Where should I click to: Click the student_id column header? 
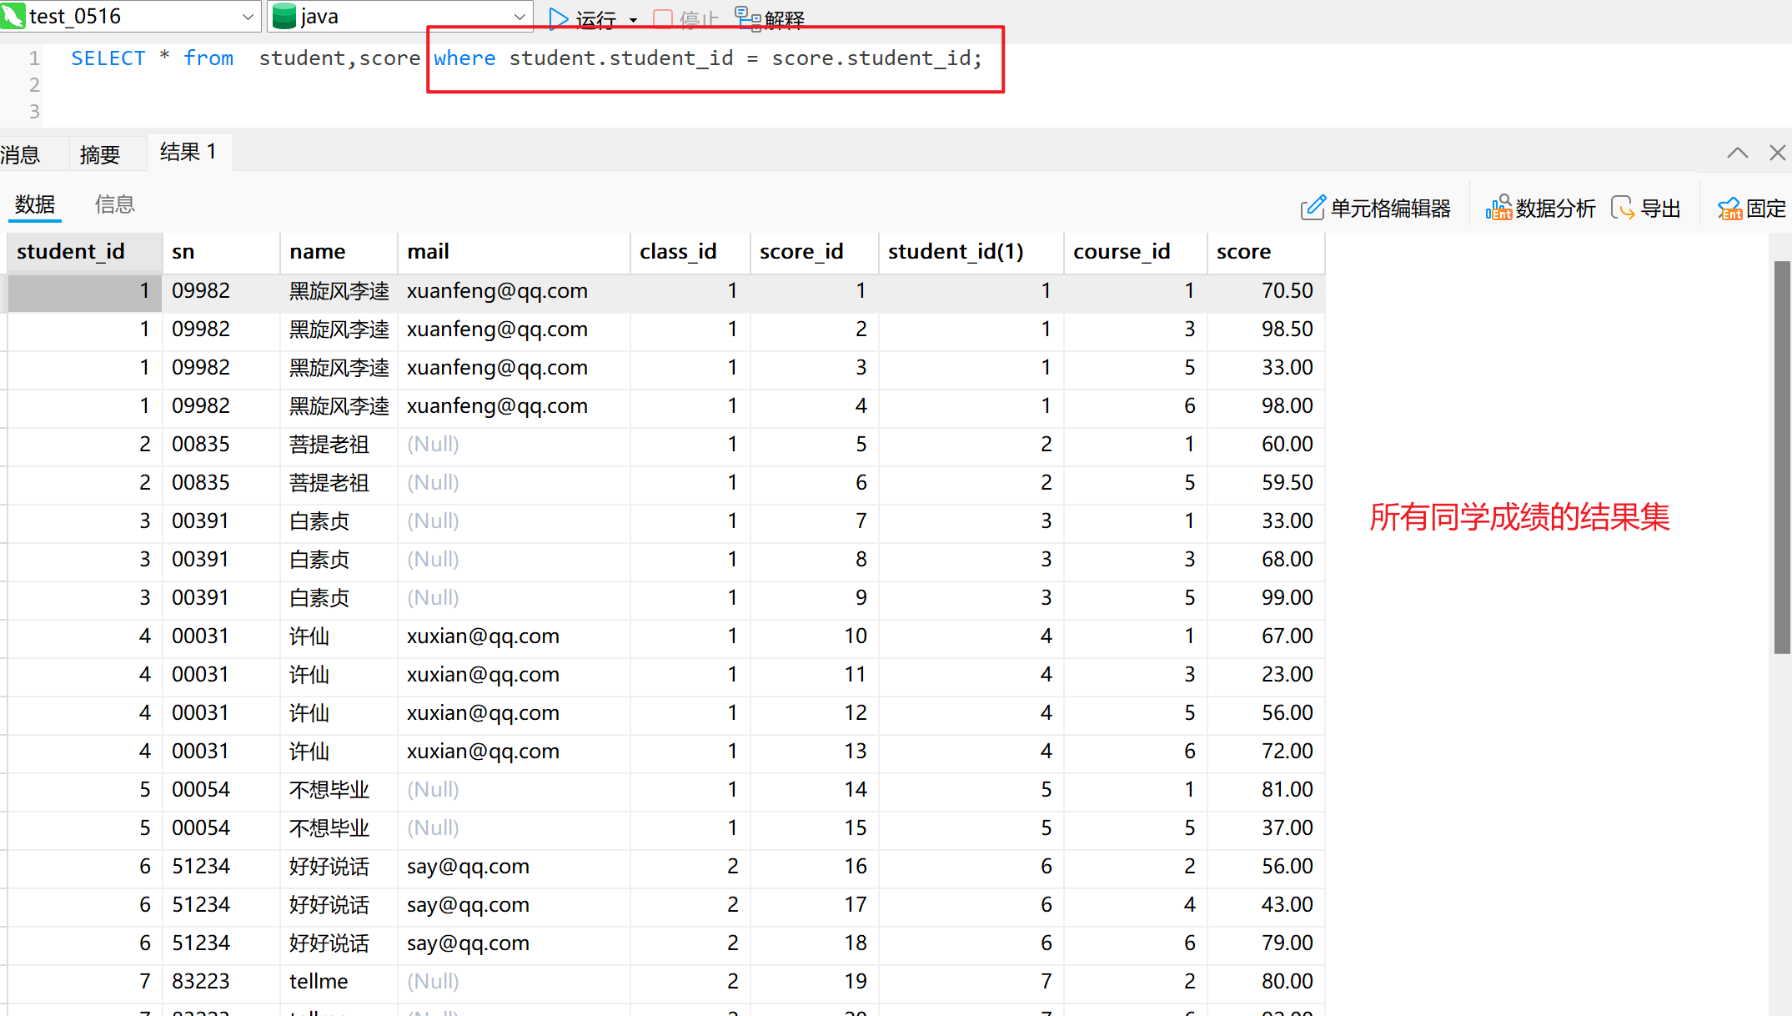71,252
